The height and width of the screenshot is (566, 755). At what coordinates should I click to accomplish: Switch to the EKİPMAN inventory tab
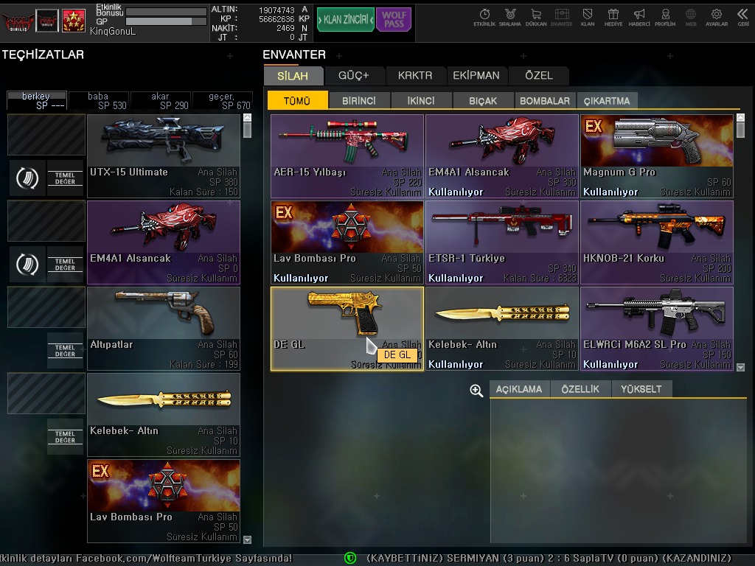[x=476, y=76]
